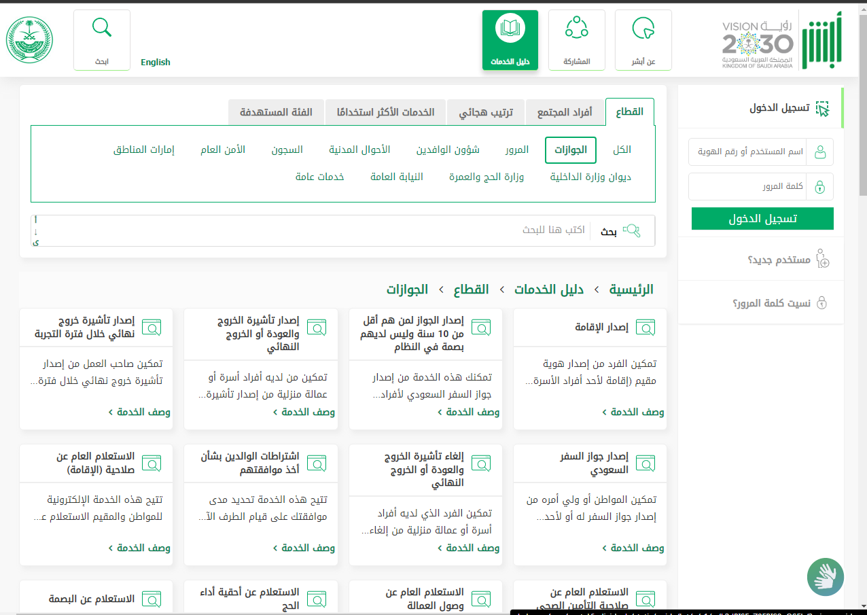Select the شؤون الوافدين sector filter
The width and height of the screenshot is (867, 615).
pos(448,150)
